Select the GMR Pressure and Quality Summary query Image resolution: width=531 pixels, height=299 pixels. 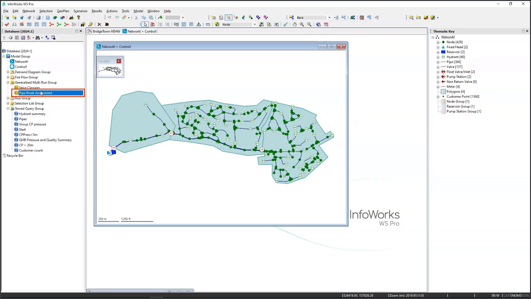45,140
